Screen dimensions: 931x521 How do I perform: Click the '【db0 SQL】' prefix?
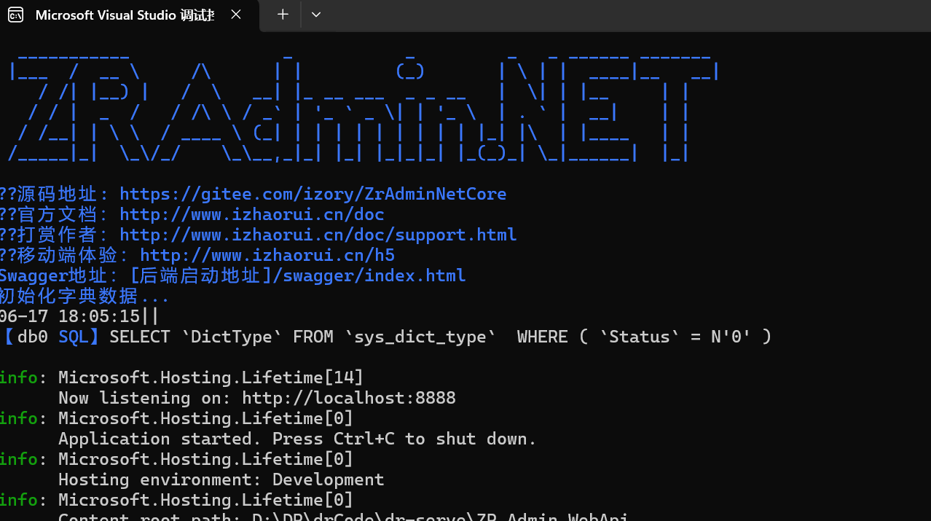52,337
